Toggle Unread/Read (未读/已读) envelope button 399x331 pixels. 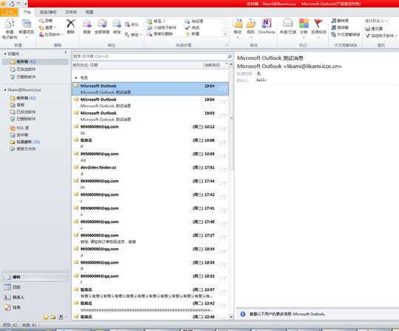pyautogui.click(x=288, y=27)
